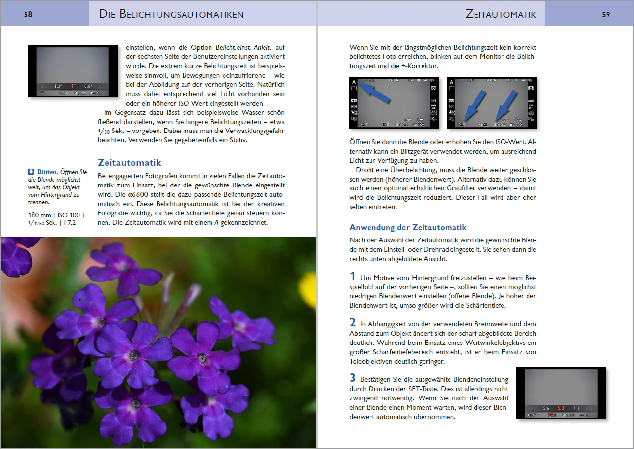634x449 pixels.
Task: Select step number 3 in the instructions
Action: tap(352, 378)
